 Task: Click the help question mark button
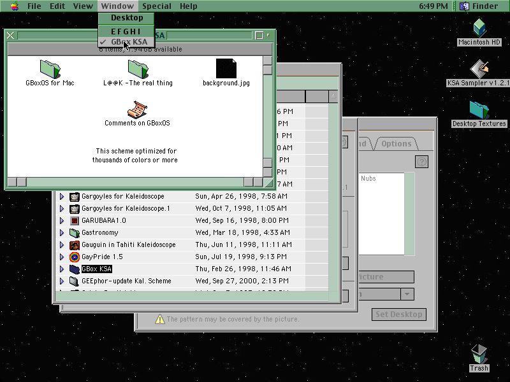[x=421, y=162]
